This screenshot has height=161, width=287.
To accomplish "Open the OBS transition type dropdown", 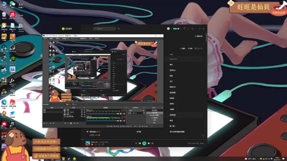I will click(x=136, y=111).
